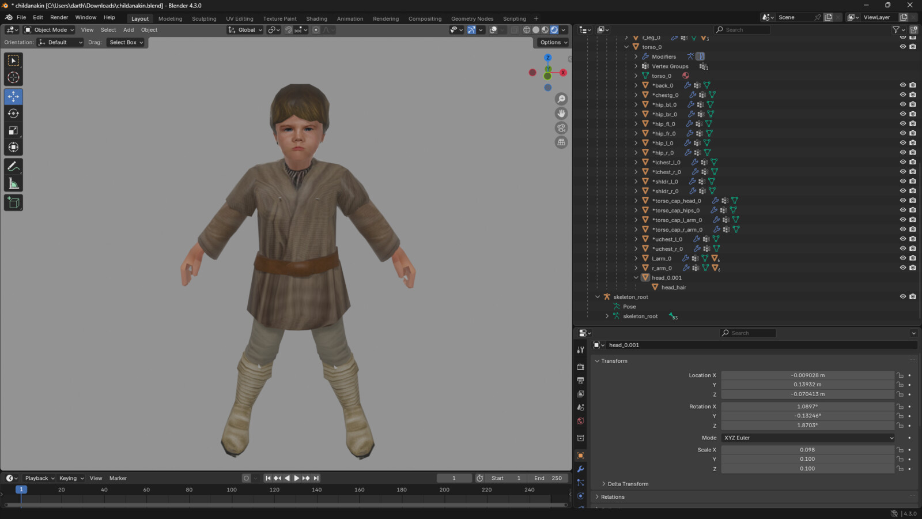Toggle camera view icon in viewport
The width and height of the screenshot is (922, 519).
pyautogui.click(x=561, y=128)
